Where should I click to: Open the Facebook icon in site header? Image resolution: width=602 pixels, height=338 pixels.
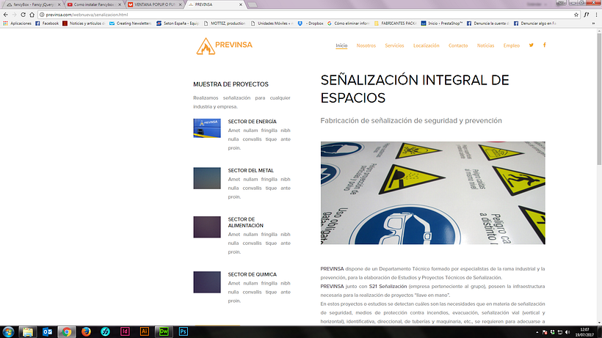click(x=545, y=45)
